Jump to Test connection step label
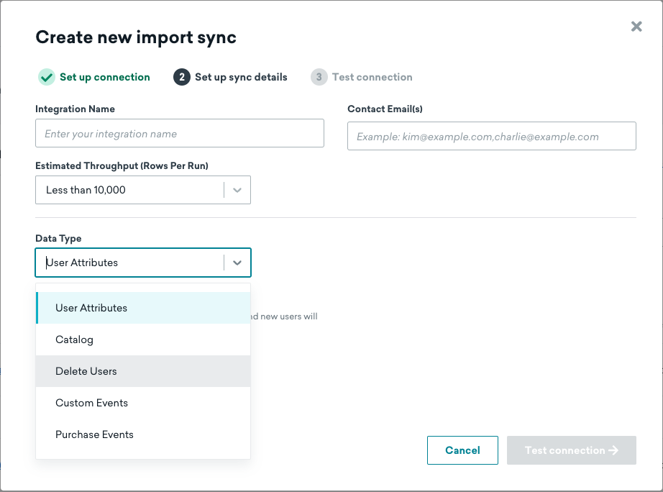Viewport: 663px width, 492px height. pyautogui.click(x=372, y=77)
